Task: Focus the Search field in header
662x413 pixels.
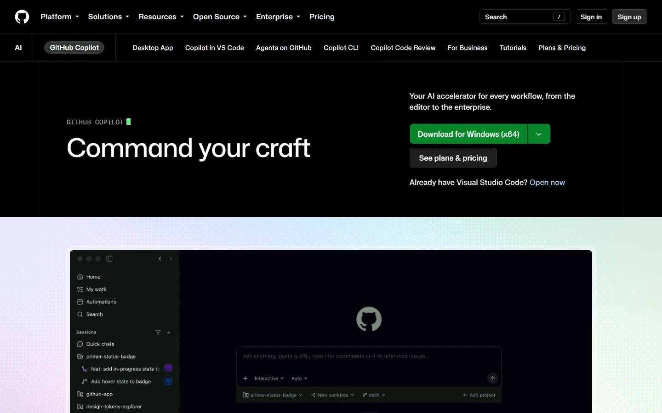Action: tap(525, 17)
